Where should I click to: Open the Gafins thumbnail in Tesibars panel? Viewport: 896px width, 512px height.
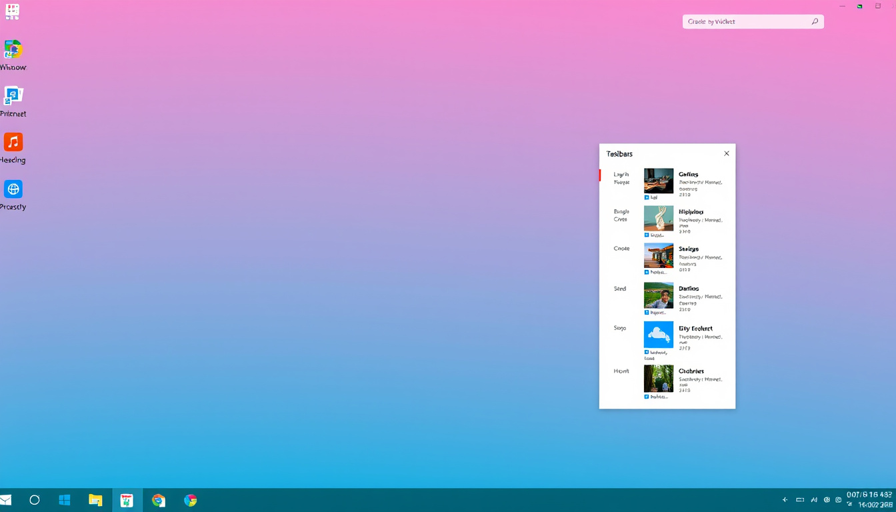(x=659, y=181)
